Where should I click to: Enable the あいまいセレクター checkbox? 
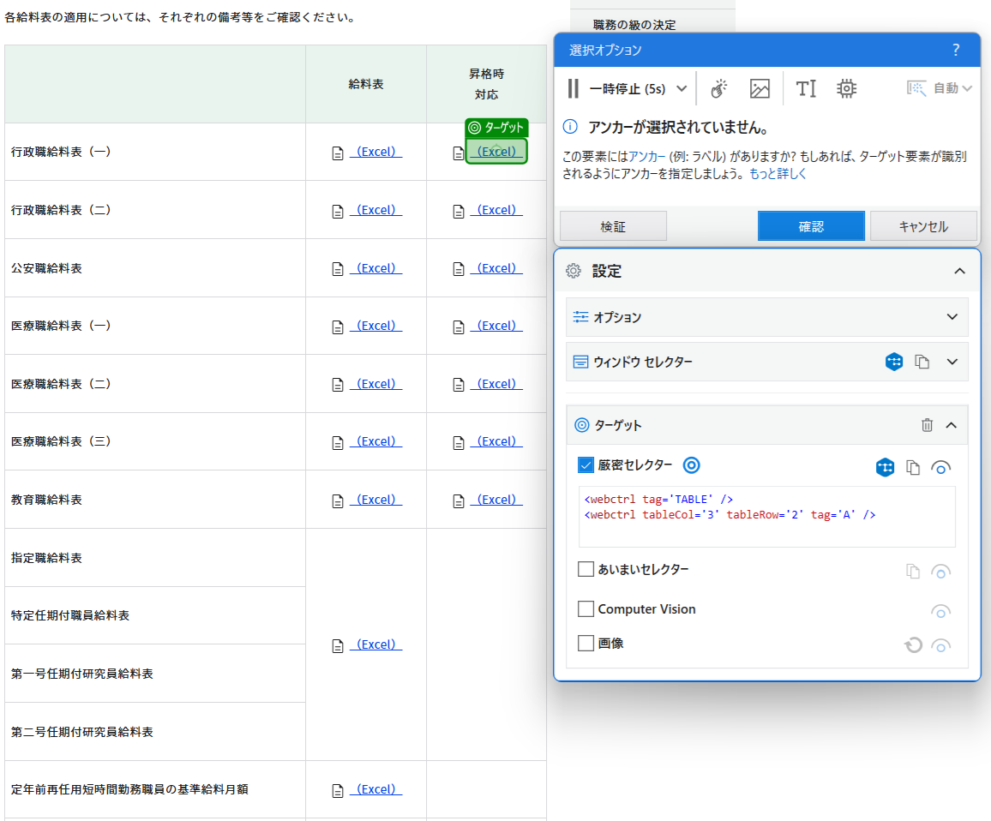586,569
